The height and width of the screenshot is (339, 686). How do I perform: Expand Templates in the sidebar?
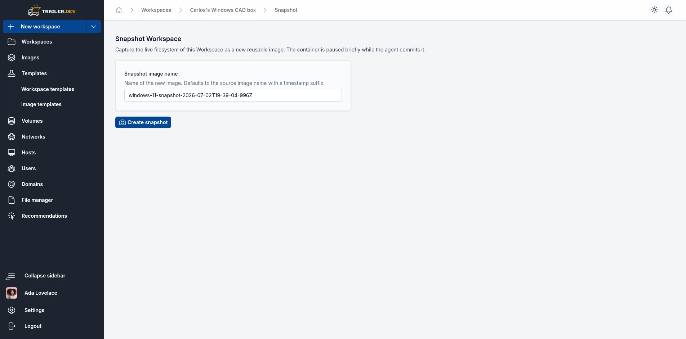[x=34, y=73]
